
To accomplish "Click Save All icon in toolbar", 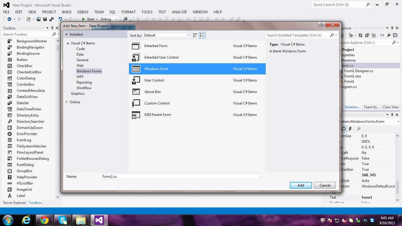I will pyautogui.click(x=51, y=19).
